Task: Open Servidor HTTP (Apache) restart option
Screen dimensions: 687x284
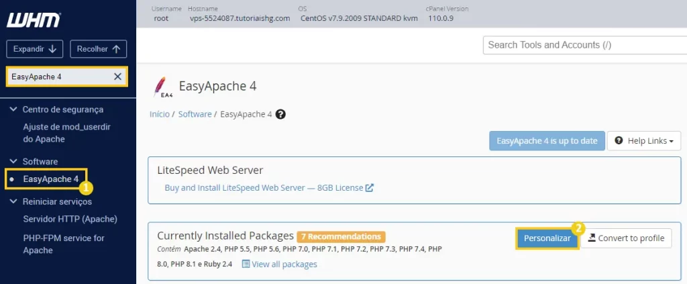Action: pos(70,219)
